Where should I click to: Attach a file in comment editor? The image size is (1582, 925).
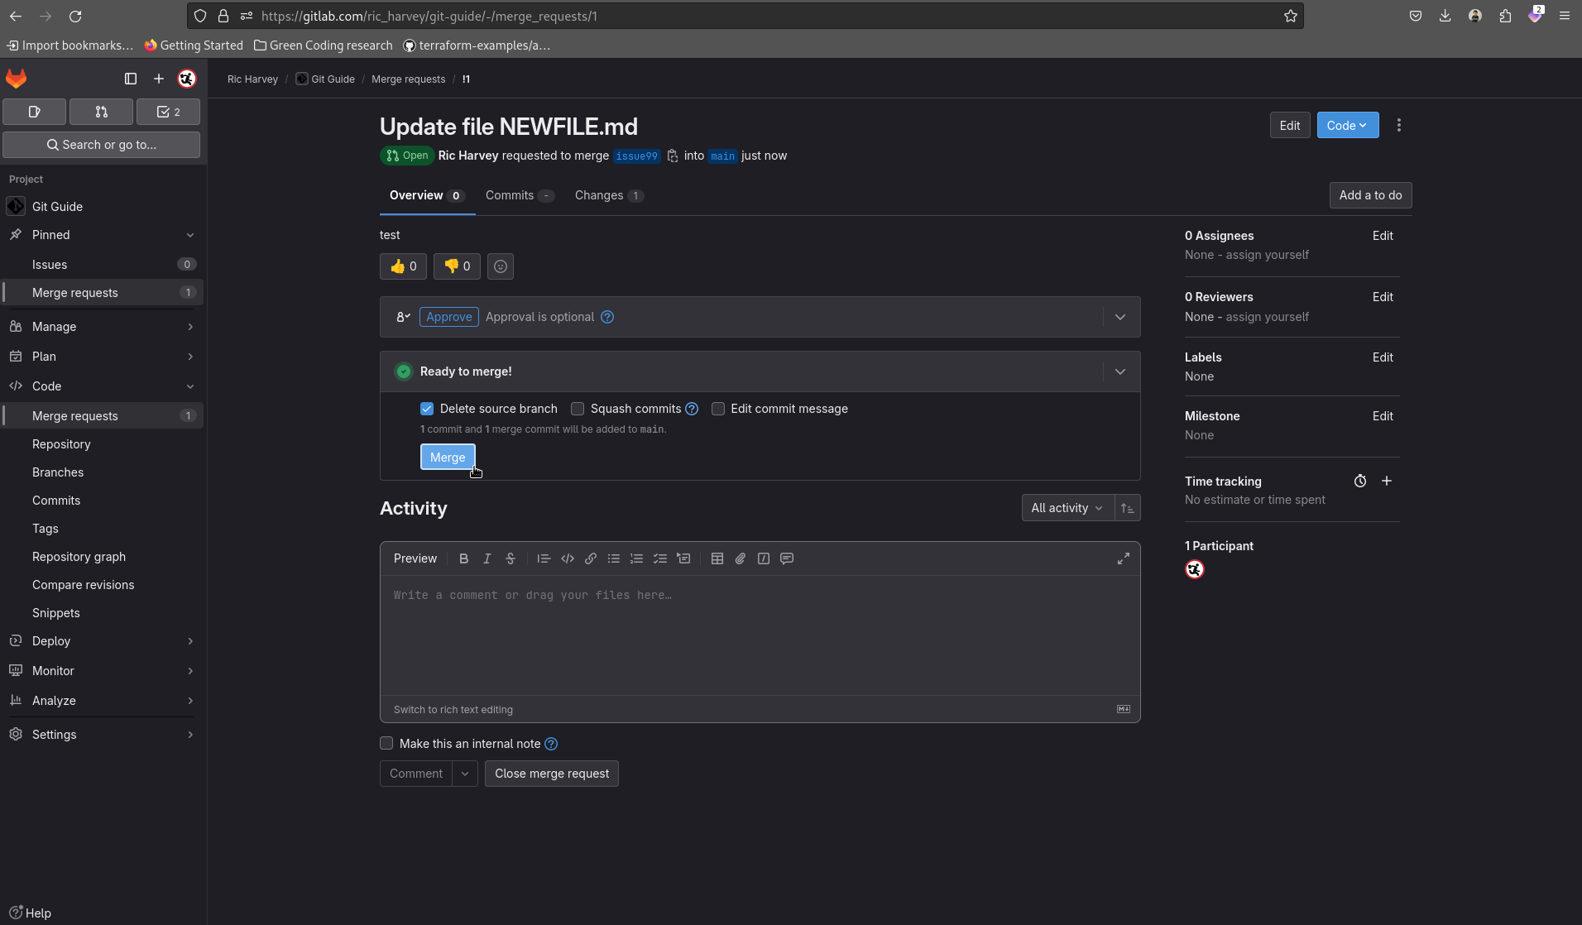(x=741, y=558)
